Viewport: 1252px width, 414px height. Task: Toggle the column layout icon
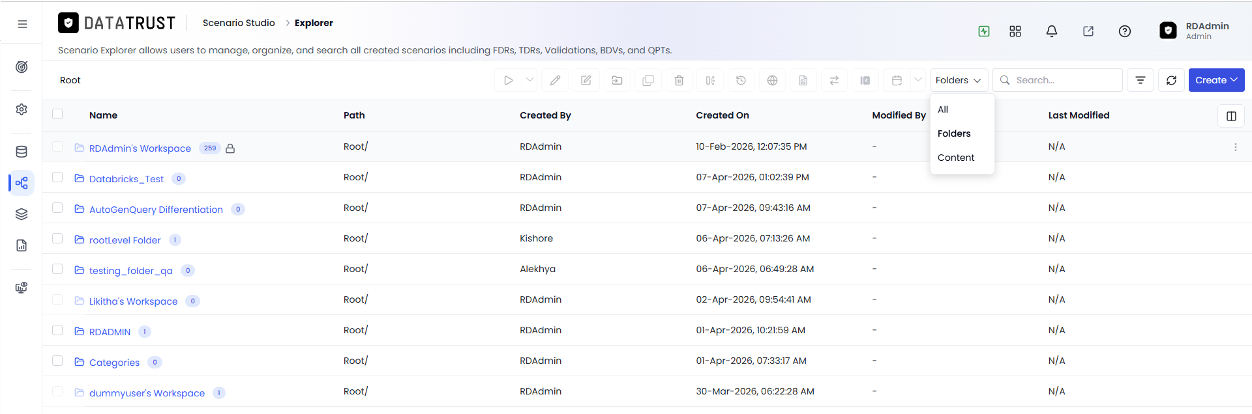click(1231, 116)
